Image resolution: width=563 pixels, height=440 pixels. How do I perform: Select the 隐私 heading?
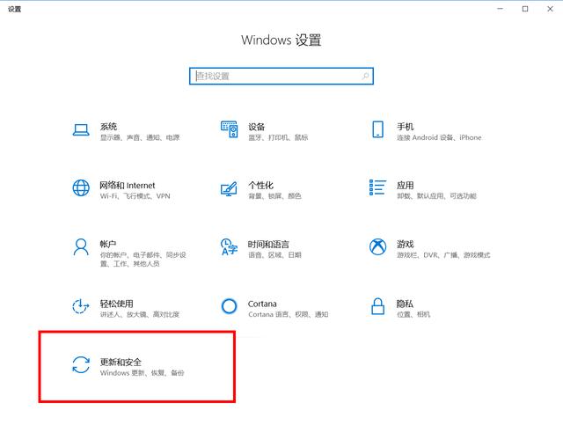[x=405, y=304]
